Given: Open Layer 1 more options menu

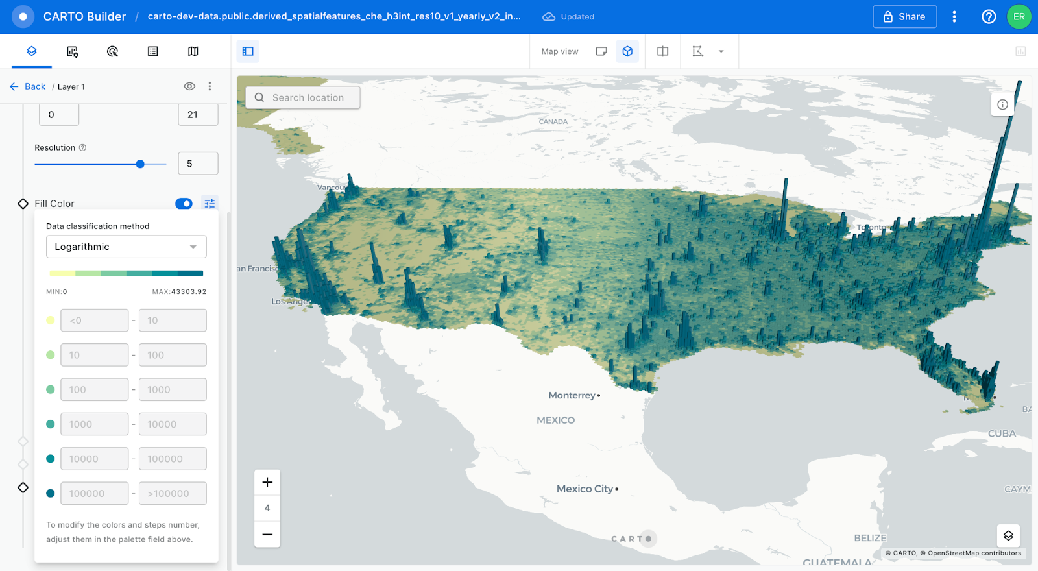Looking at the screenshot, I should pos(210,86).
